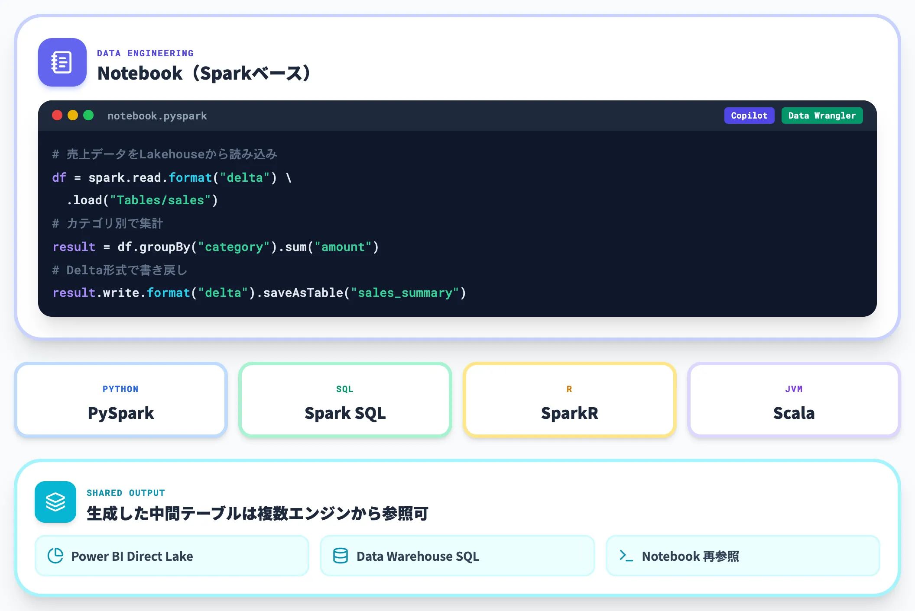Click the SHARED OUTPUT label
Screen dimensions: 915x611
coord(126,493)
